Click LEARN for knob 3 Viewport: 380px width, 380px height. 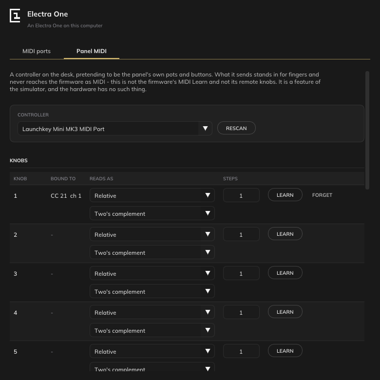(x=285, y=273)
